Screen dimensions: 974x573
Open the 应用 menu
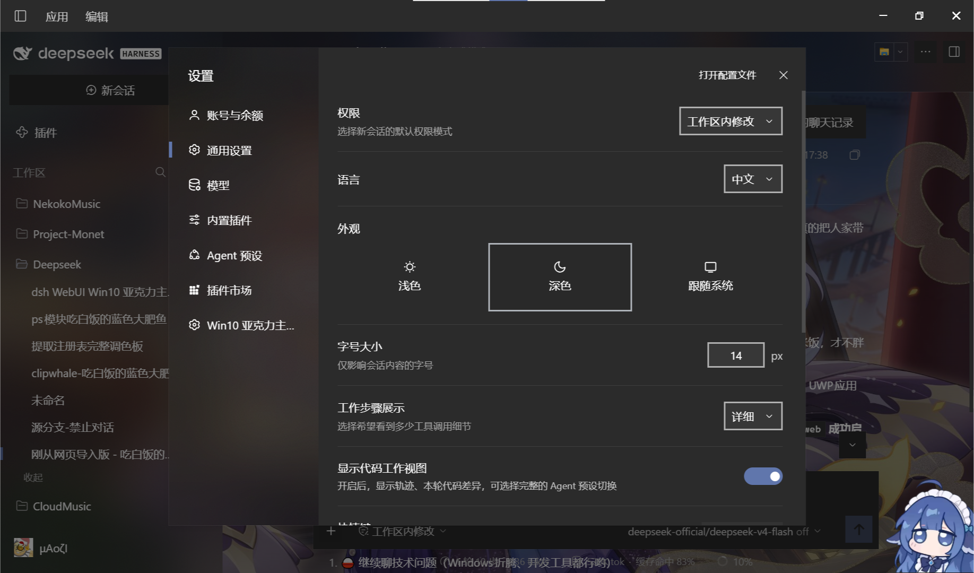[x=57, y=16]
